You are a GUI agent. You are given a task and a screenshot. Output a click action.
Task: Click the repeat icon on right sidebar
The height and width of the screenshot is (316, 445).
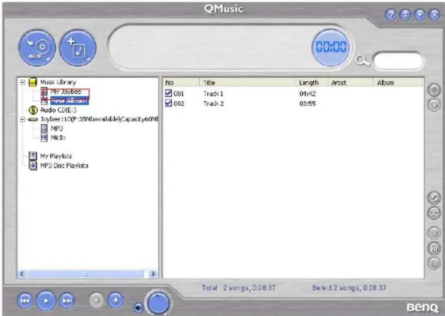[434, 198]
